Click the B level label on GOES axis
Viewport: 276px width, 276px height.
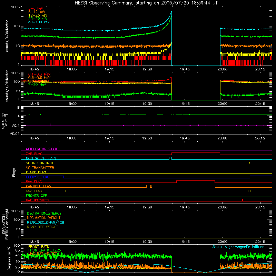pos(19,108)
